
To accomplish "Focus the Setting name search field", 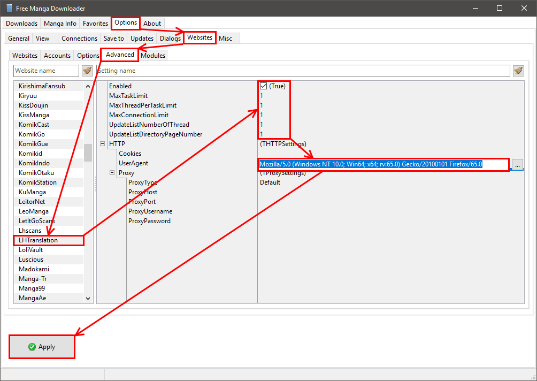I will coord(303,71).
